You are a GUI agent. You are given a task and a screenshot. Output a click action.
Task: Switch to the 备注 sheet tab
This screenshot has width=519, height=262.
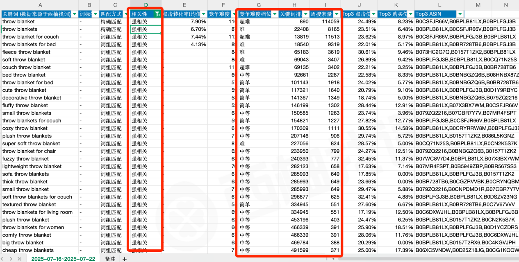click(110, 259)
